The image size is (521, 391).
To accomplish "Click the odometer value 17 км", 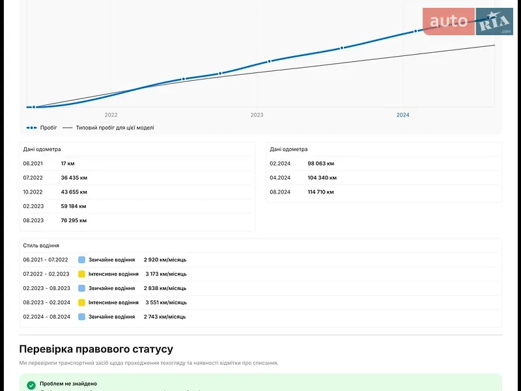I will (x=68, y=164).
